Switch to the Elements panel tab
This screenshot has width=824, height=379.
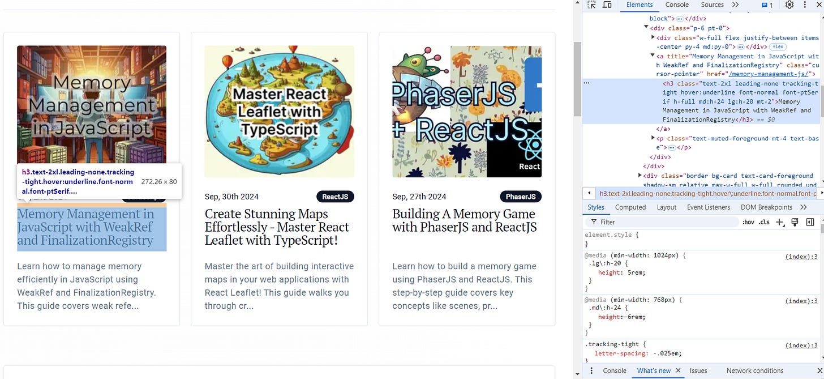pos(640,5)
